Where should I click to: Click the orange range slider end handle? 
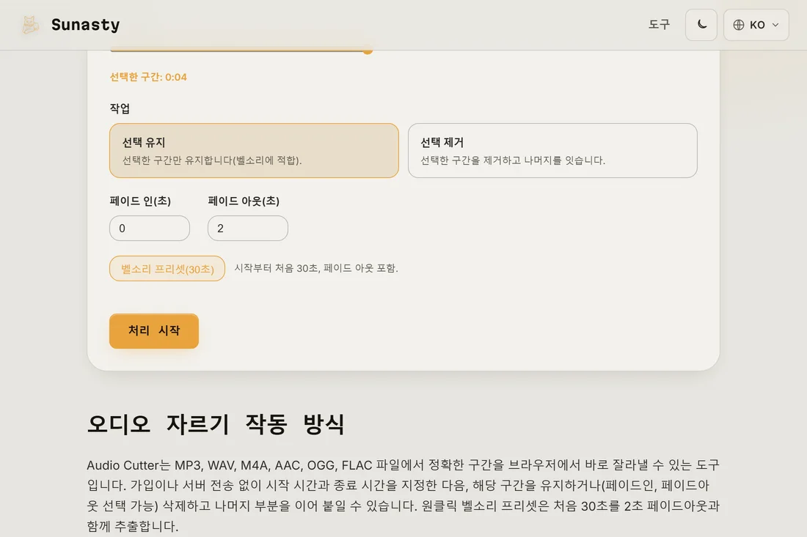pyautogui.click(x=368, y=51)
